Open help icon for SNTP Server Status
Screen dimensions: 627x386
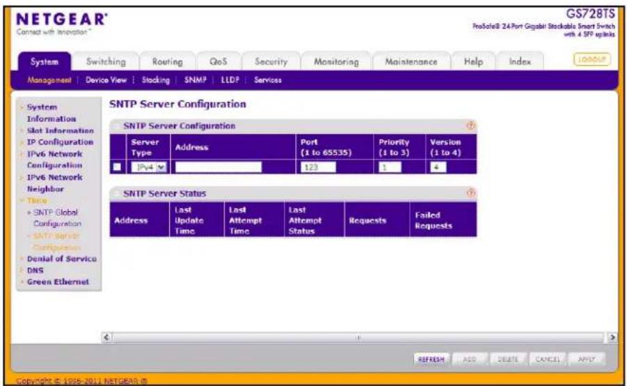(x=470, y=193)
